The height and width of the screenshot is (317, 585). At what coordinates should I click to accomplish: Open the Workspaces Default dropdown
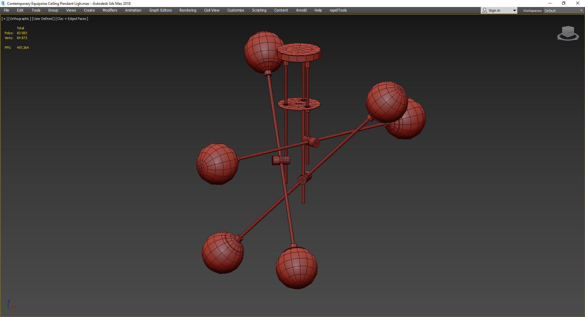point(563,11)
